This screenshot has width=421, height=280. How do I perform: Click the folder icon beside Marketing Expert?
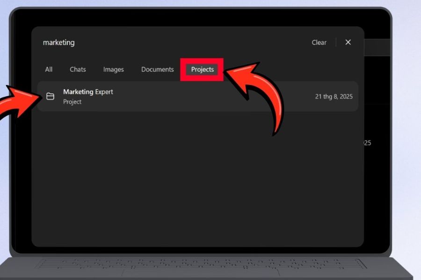tap(50, 96)
